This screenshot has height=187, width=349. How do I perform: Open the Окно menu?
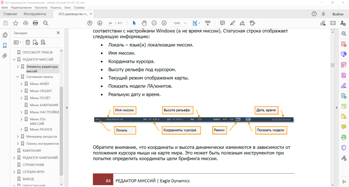click(x=67, y=8)
